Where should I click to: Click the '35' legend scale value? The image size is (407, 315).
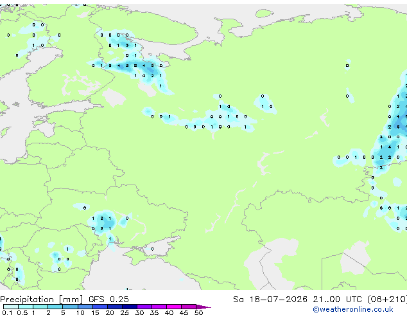[x=154, y=312]
